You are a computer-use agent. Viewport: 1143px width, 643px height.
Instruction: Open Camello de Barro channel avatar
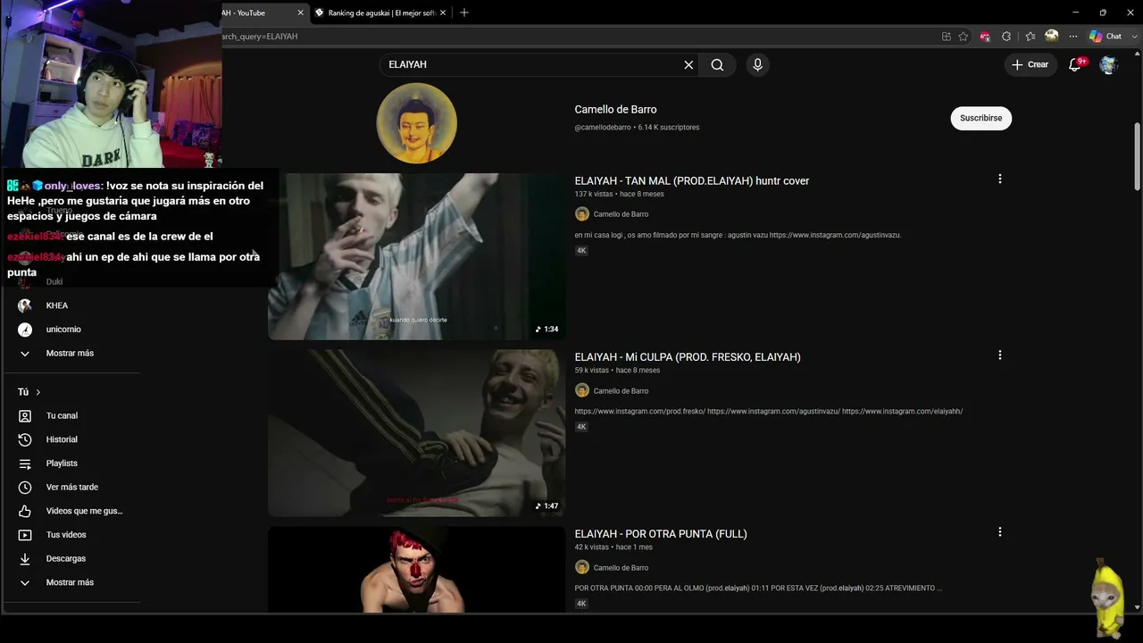point(416,123)
